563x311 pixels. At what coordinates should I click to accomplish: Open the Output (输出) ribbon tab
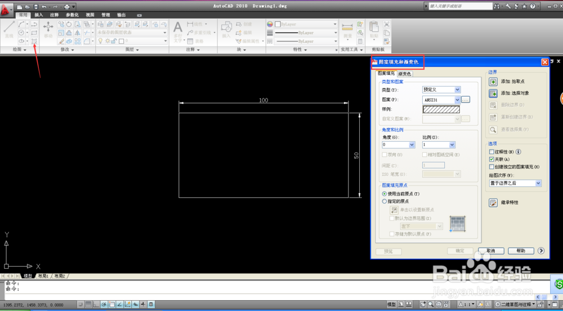point(122,15)
